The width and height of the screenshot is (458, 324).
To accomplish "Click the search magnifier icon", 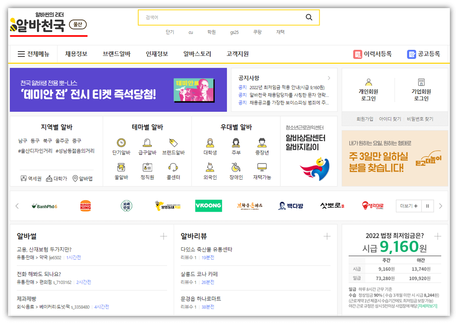I will click(309, 17).
